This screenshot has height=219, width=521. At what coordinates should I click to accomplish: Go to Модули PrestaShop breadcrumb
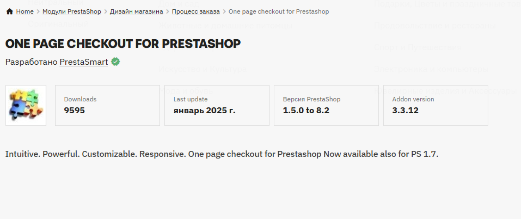pos(72,11)
